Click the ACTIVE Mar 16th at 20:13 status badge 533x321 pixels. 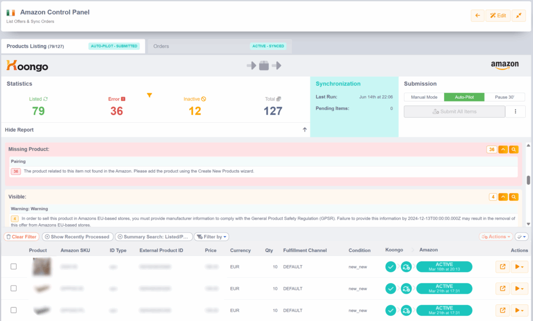445,267
